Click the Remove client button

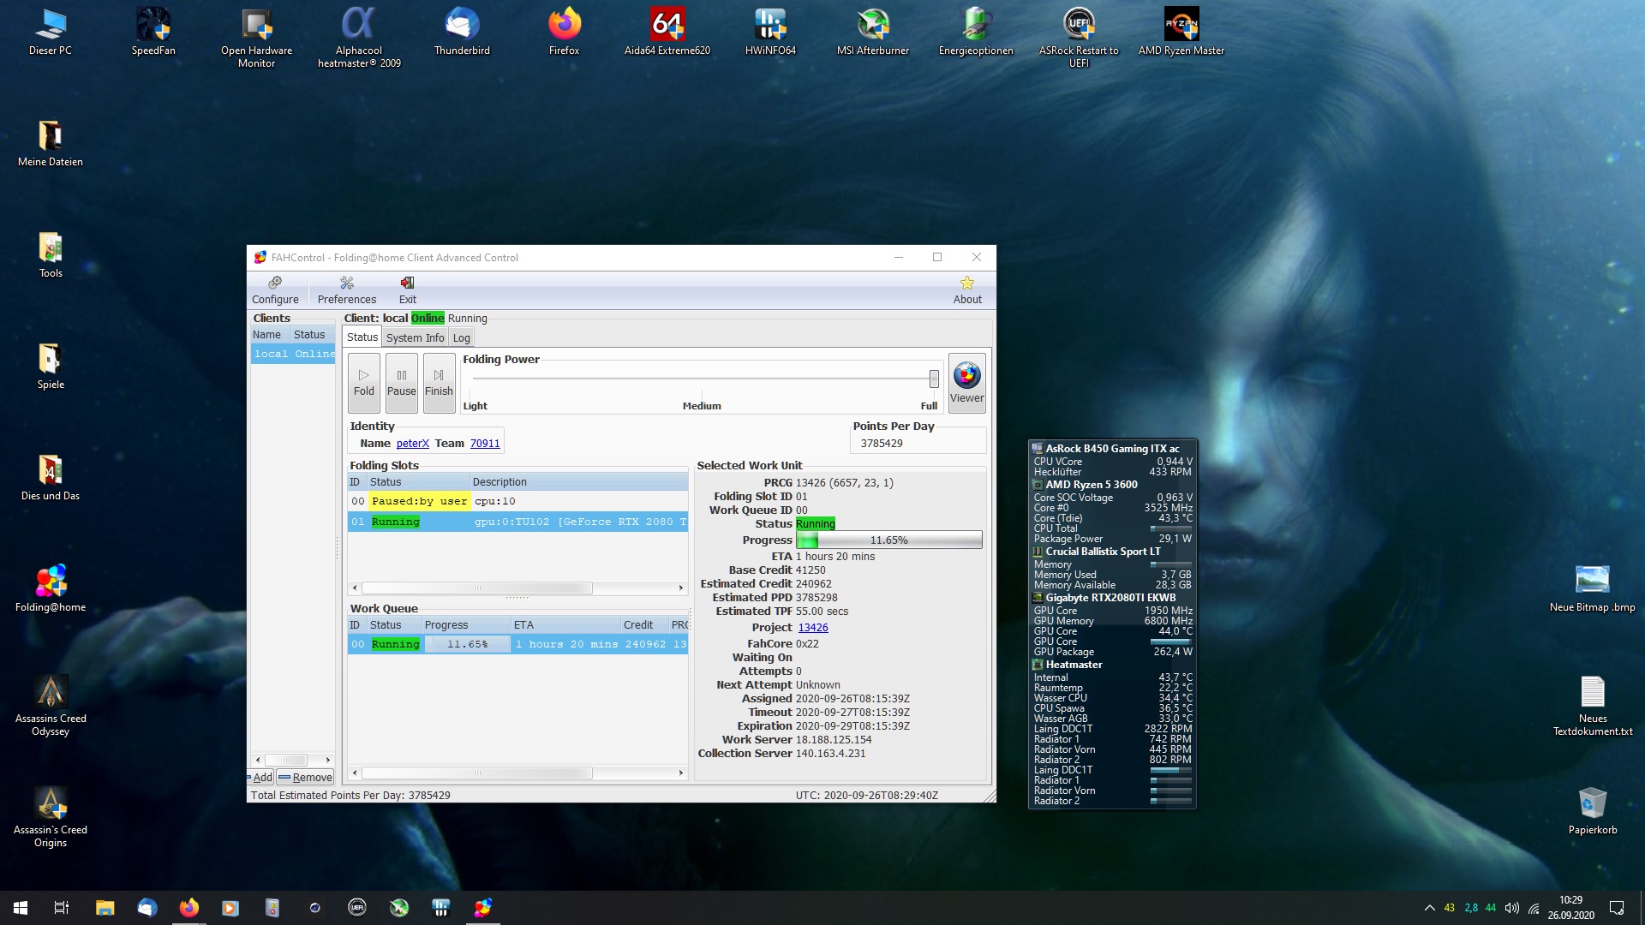pos(305,778)
